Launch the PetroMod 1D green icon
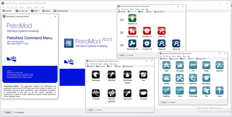Viewport: 232px width, 117px height. 132,18
